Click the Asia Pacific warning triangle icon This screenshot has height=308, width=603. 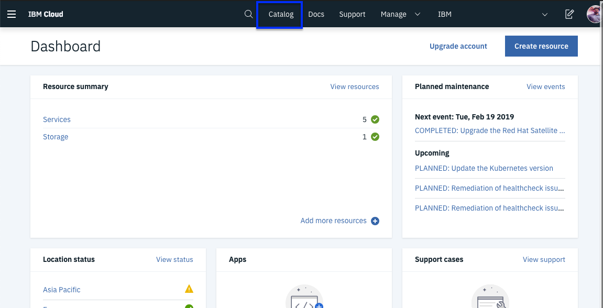coord(189,289)
